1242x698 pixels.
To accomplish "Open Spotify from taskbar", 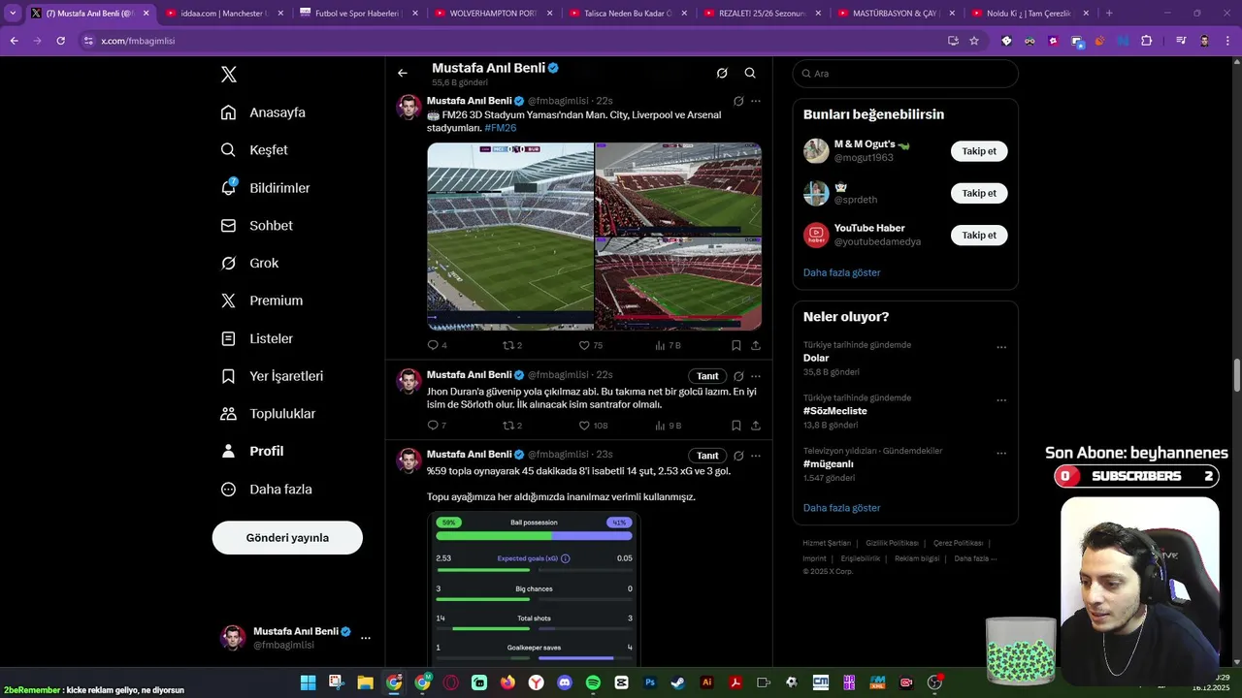I will click(593, 682).
